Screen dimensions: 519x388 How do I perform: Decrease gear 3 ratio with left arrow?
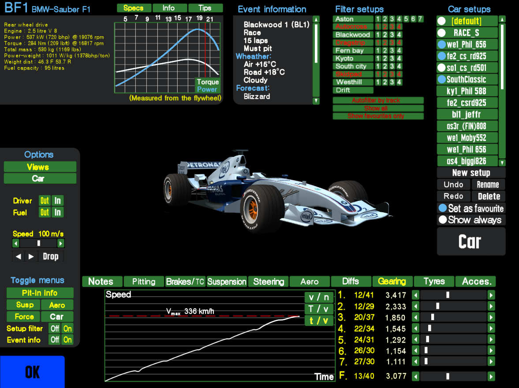[x=416, y=317]
